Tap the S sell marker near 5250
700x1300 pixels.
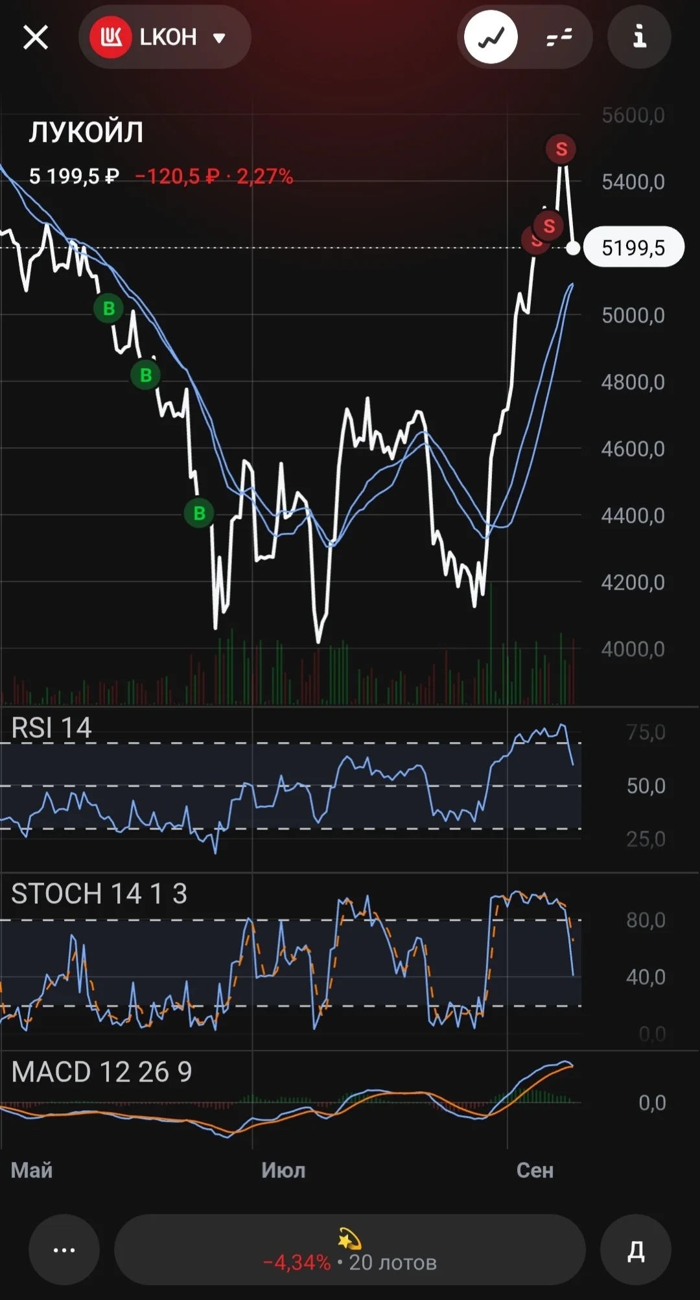549,226
